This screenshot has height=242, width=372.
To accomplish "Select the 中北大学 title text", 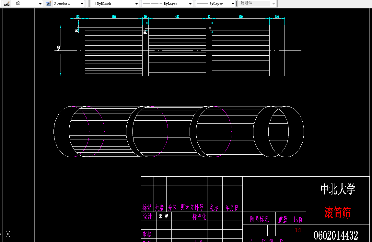I will click(x=338, y=189).
